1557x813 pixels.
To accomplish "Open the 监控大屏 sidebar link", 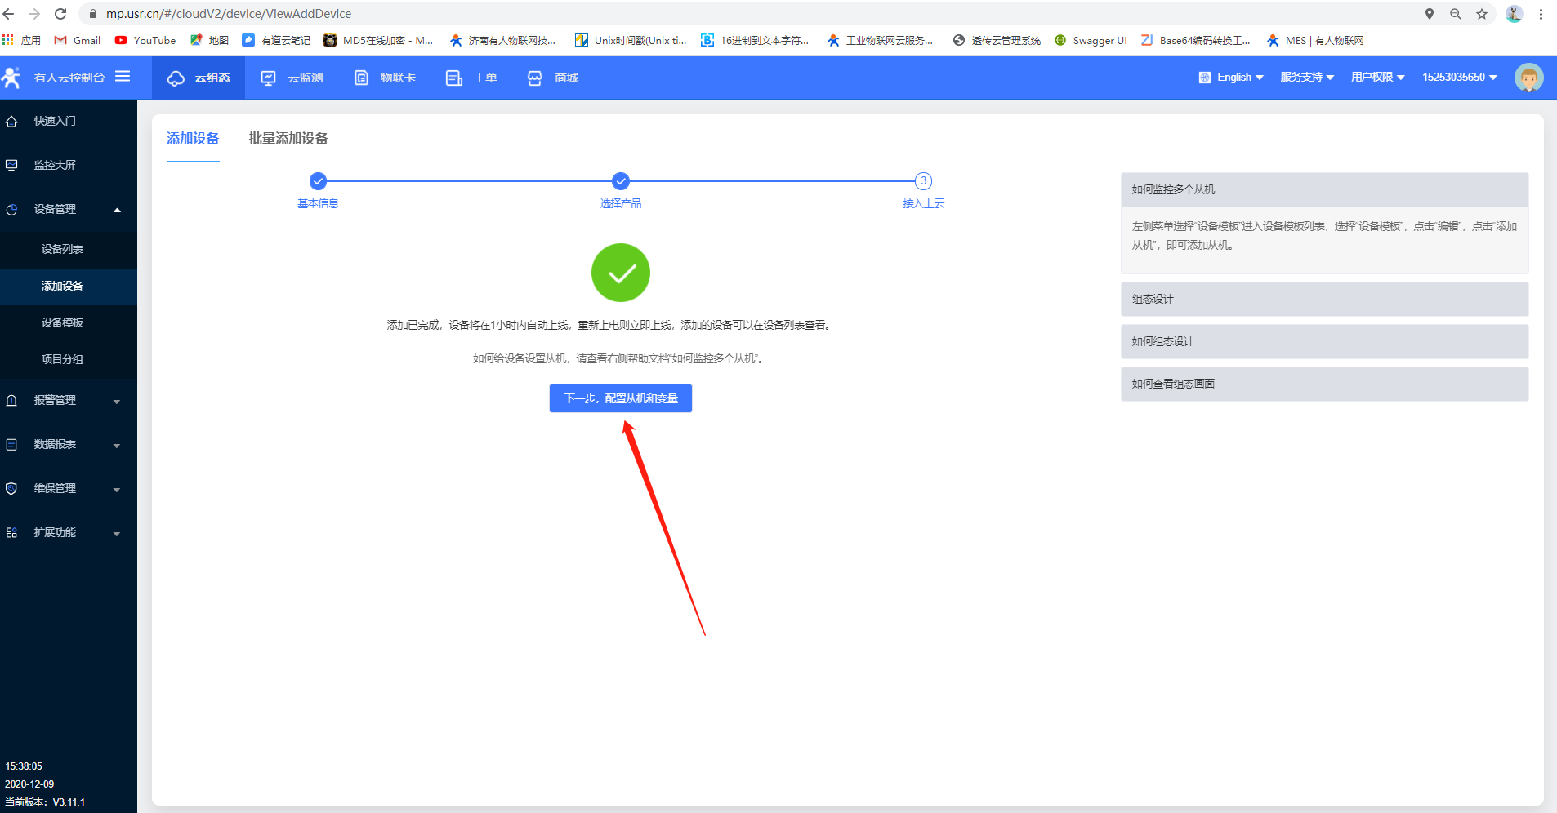I will [x=55, y=166].
